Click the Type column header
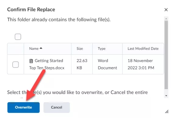This screenshot has height=118, width=173. click(102, 49)
